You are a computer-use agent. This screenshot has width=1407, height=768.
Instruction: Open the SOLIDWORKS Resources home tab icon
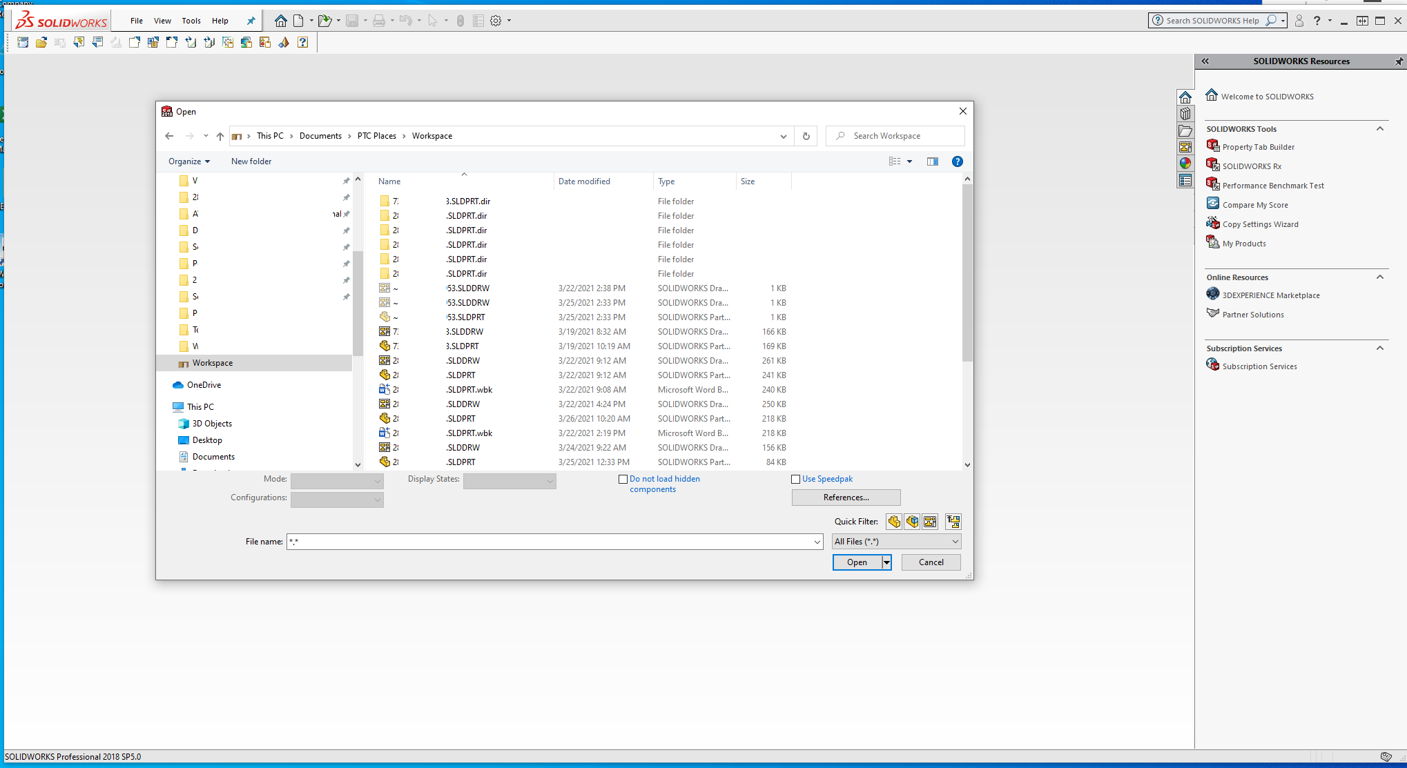pyautogui.click(x=1185, y=97)
